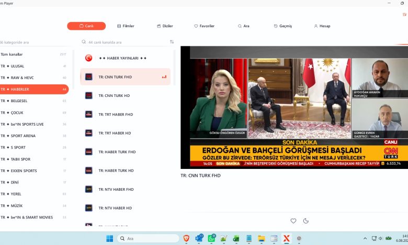Open Outlook from the taskbar

[199, 238]
